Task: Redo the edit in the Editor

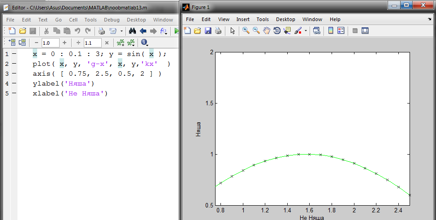Action: coord(88,31)
